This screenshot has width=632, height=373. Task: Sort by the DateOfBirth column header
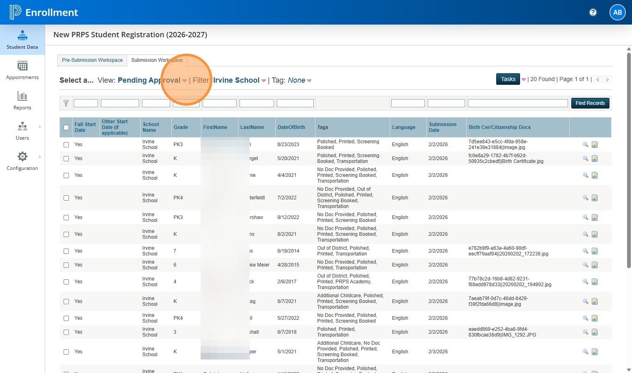click(291, 127)
